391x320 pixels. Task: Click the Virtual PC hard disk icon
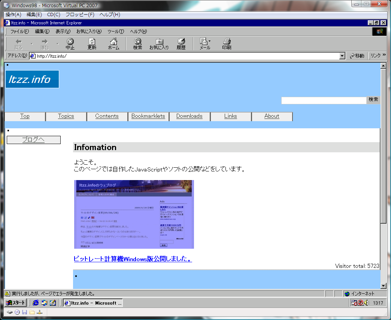(9, 312)
